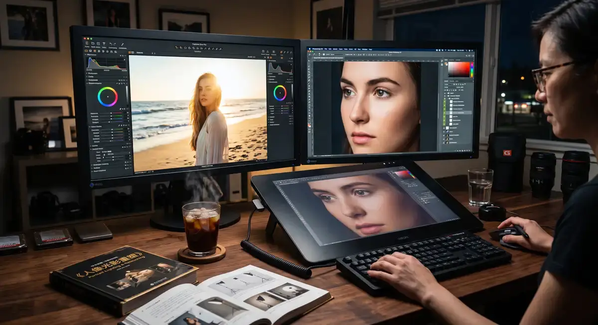The image size is (598, 325).
Task: Click the foreground color swatch in Photoshop's toolbar
Action: (309, 125)
